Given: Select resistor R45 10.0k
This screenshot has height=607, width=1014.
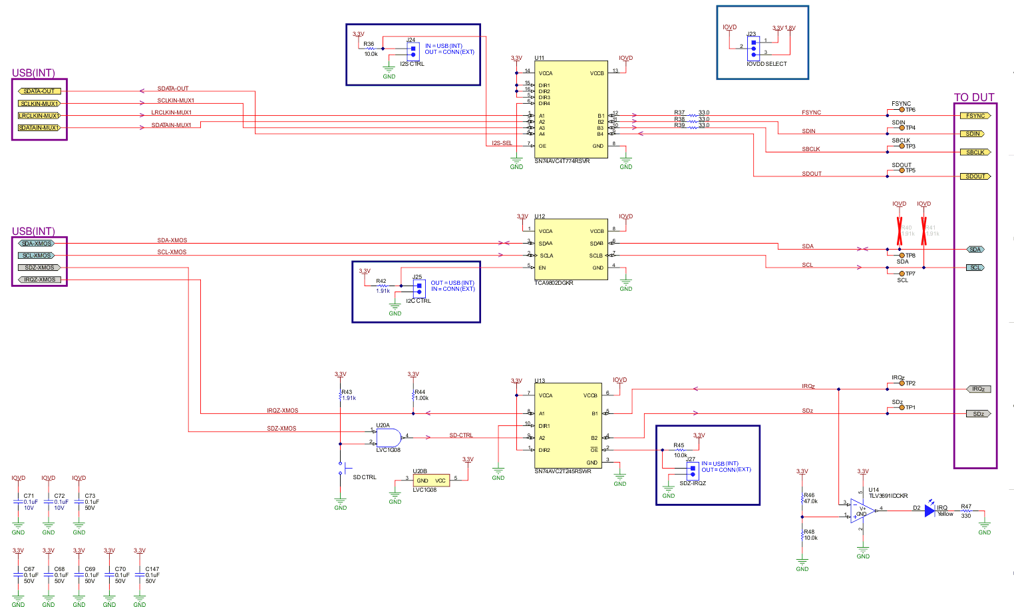Looking at the screenshot, I should click(x=680, y=450).
